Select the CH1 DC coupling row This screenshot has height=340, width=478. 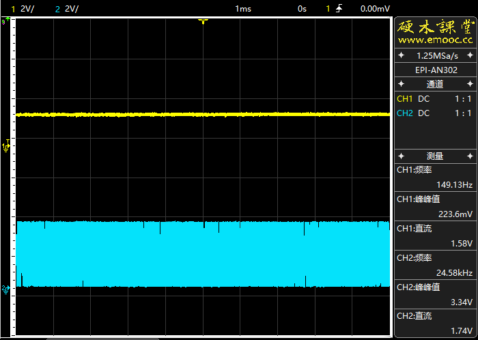435,99
